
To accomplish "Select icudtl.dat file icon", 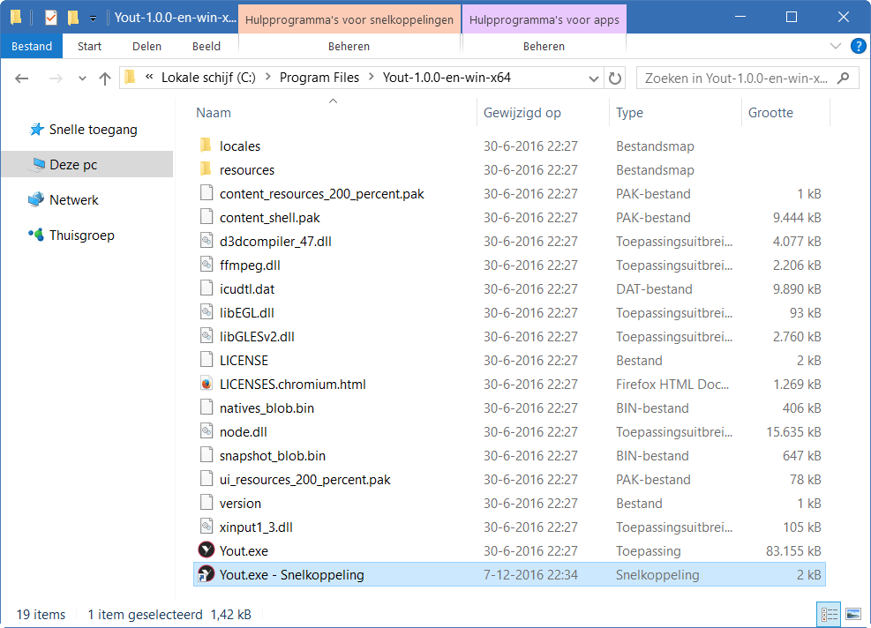I will (206, 288).
